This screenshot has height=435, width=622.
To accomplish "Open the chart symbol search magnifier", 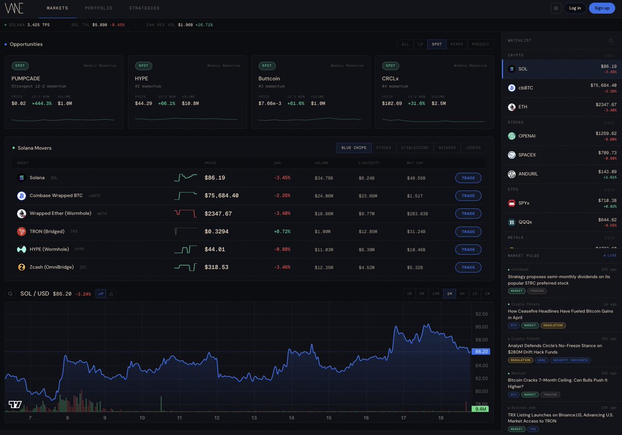I will point(10,294).
